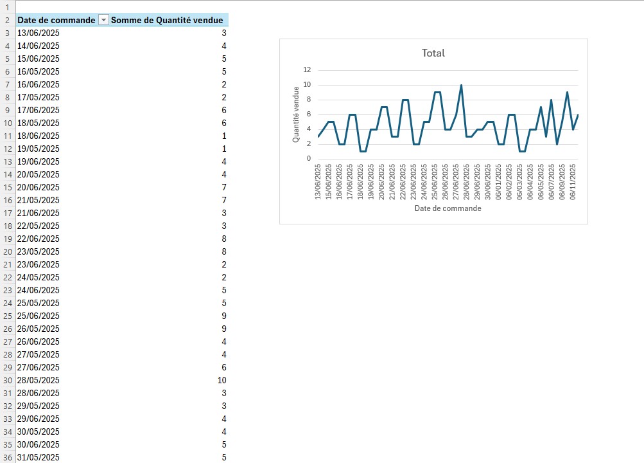Select row header 30

7,380
